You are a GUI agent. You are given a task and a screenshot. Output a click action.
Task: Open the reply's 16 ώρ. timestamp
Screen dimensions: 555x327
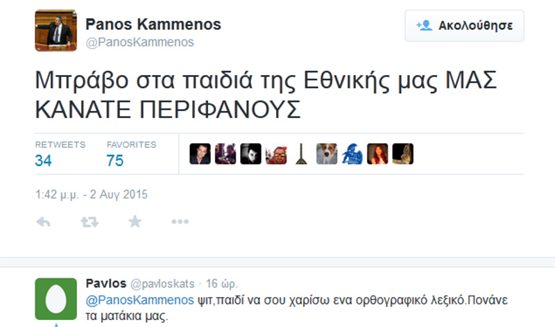click(221, 284)
